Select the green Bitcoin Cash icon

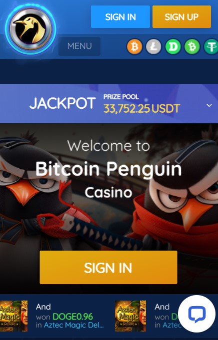pyautogui.click(x=192, y=46)
